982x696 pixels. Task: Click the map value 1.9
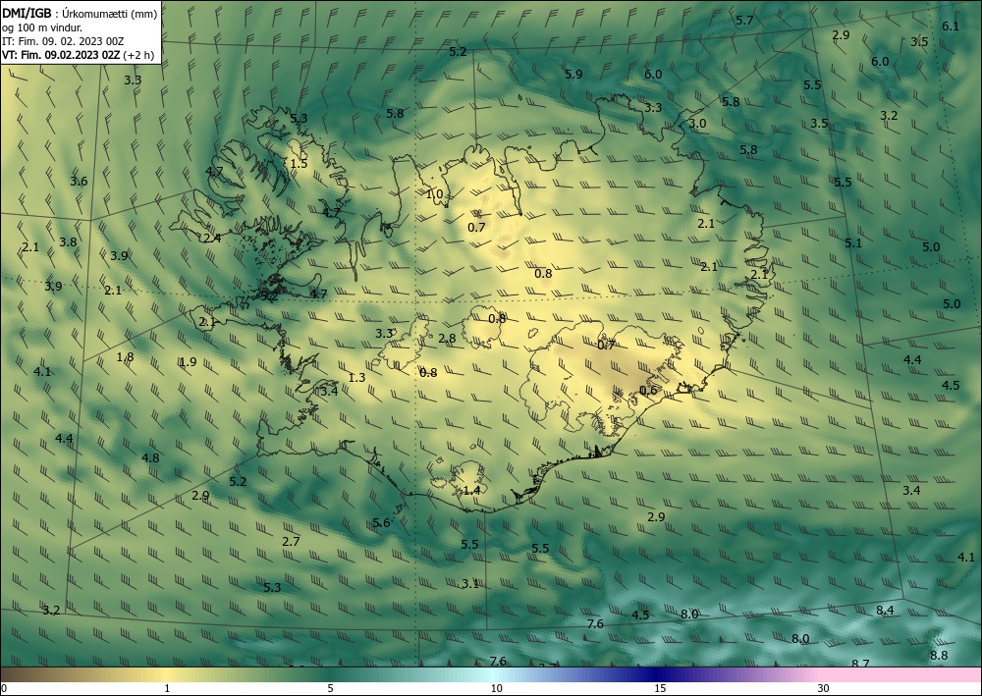coord(188,362)
